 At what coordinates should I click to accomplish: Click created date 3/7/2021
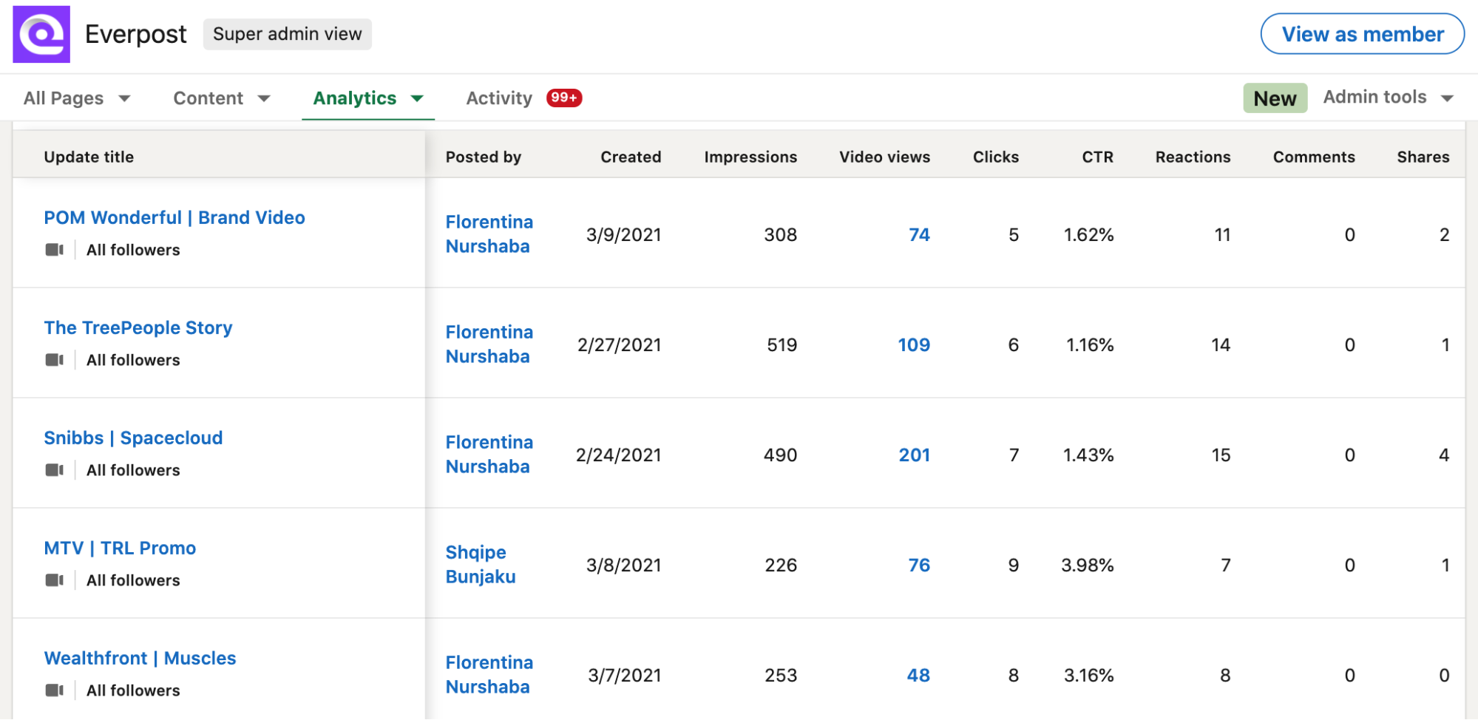pos(625,676)
